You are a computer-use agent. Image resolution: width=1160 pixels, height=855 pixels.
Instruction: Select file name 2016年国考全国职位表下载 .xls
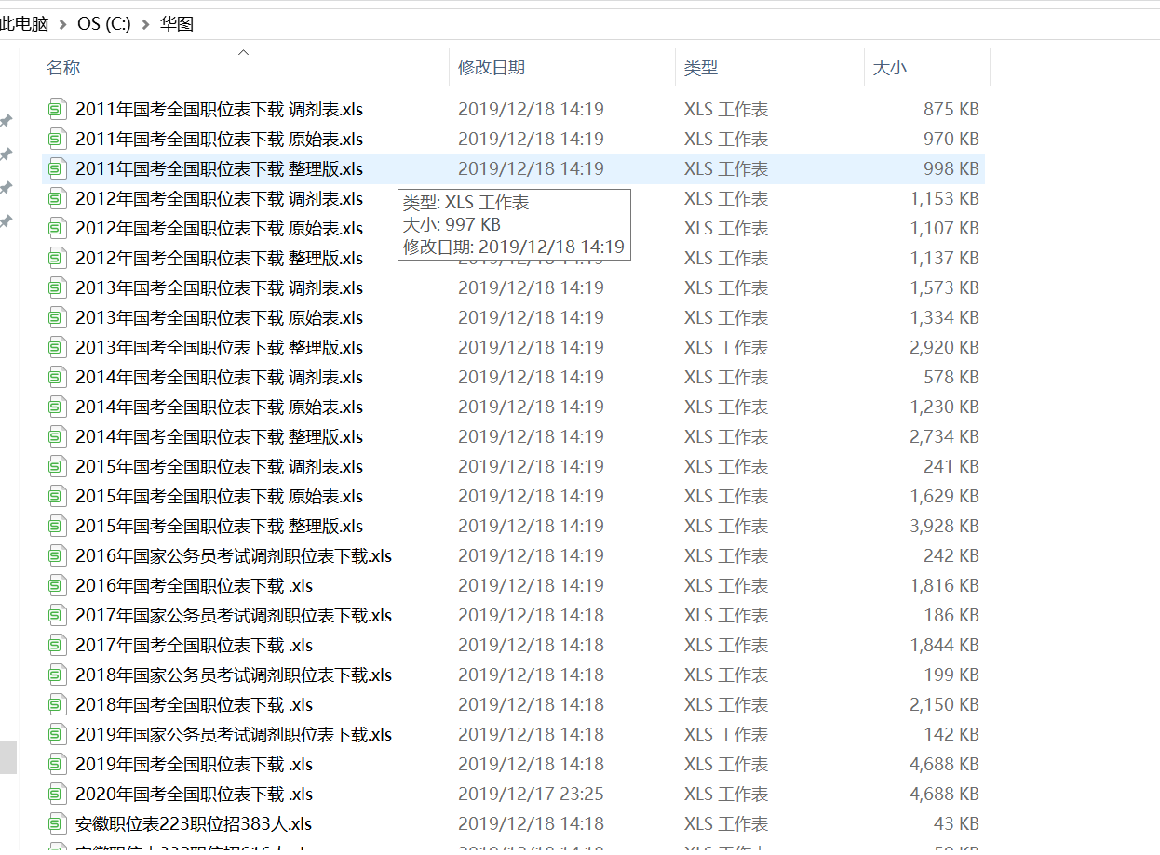click(x=194, y=585)
